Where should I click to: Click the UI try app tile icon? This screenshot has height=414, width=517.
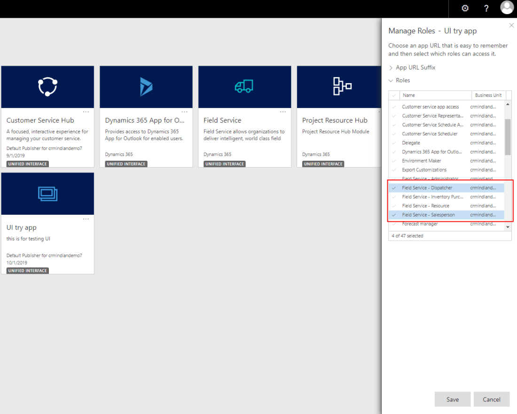coord(47,194)
